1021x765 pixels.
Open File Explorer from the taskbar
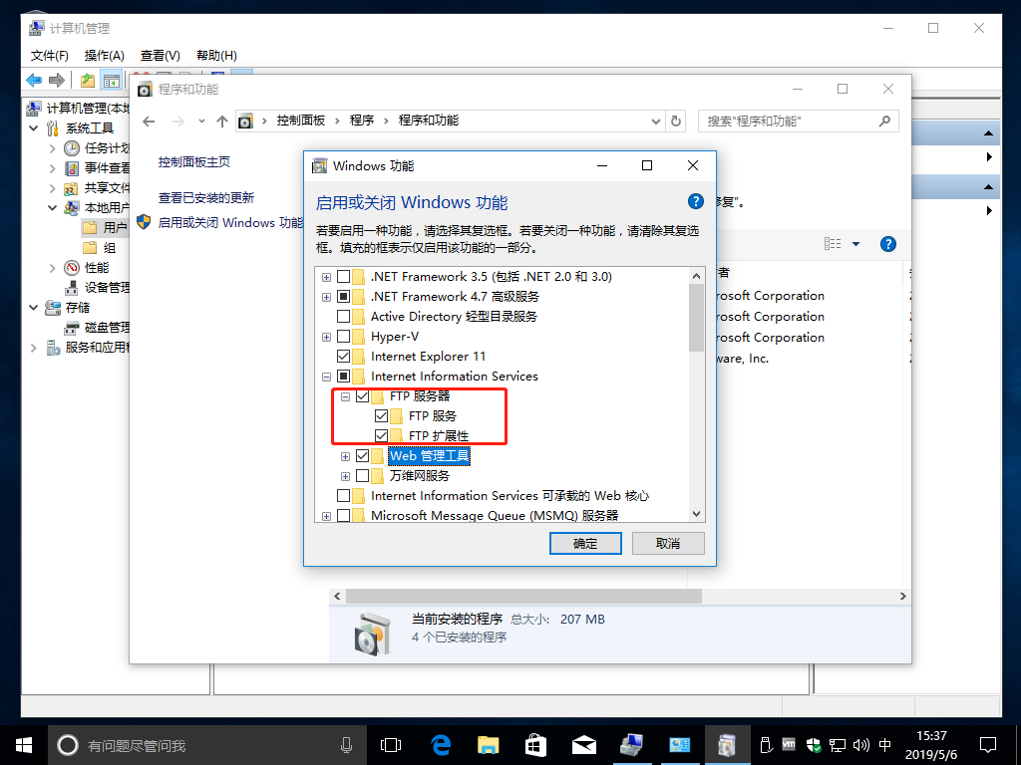point(488,745)
